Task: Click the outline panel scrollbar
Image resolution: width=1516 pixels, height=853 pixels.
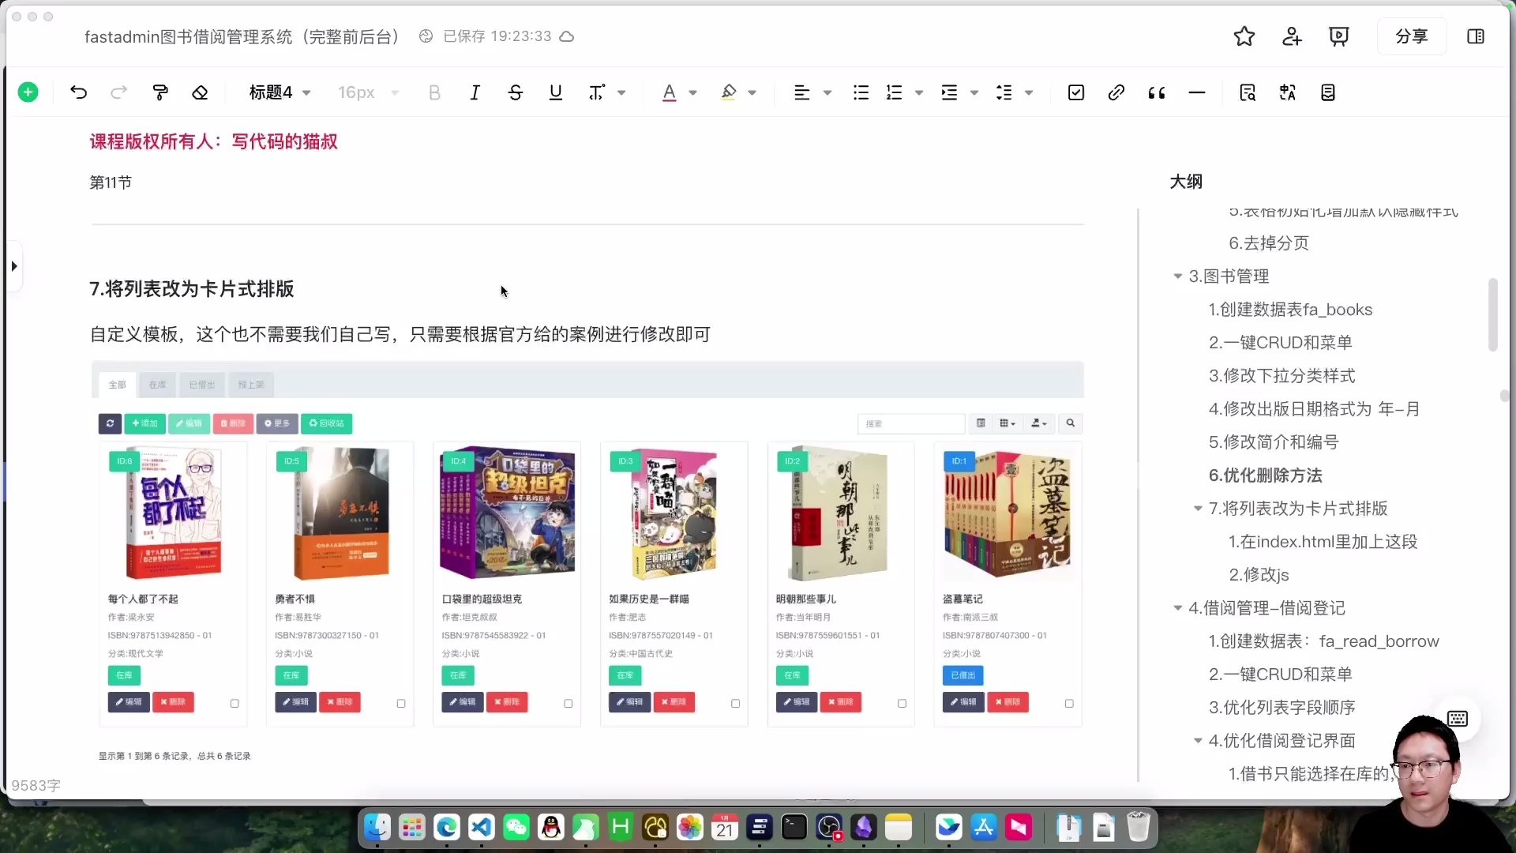Action: (1492, 314)
